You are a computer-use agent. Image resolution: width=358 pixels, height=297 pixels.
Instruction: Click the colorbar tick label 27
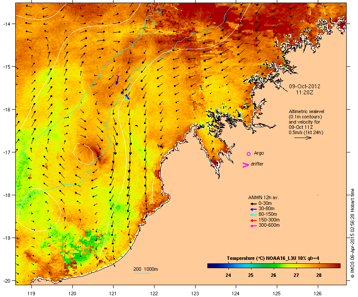pyautogui.click(x=296, y=275)
